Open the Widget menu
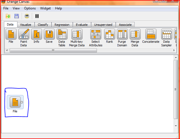The height and width of the screenshot is (139, 180). tap(45, 8)
